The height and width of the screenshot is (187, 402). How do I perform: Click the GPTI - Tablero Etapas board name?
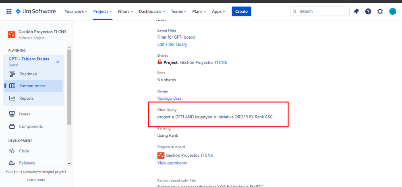[x=29, y=59]
